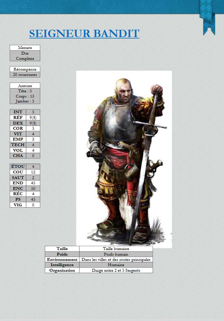
Task: Click the value 50 in ENC row
Action: point(33,188)
